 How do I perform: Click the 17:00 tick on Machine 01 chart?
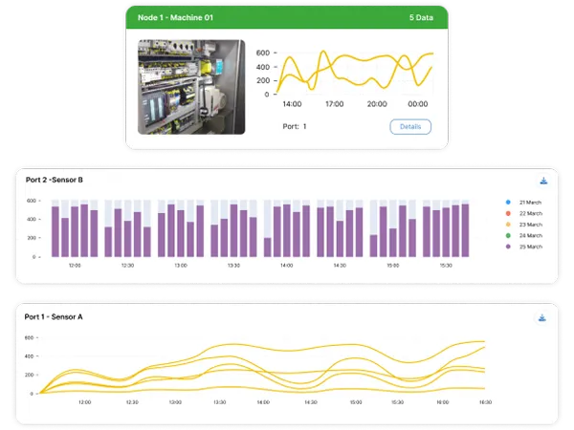[x=335, y=104]
